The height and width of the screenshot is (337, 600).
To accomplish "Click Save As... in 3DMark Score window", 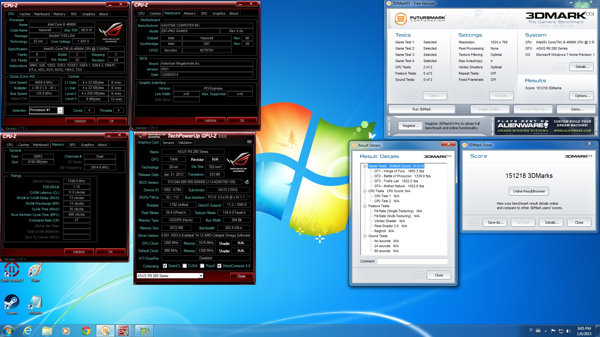I will pyautogui.click(x=496, y=222).
